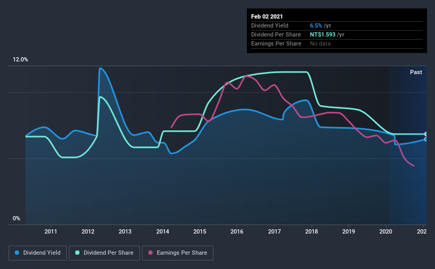This screenshot has height=269, width=435.
Task: Click the Feb 02 2021 tooltip date
Action: pyautogui.click(x=267, y=16)
